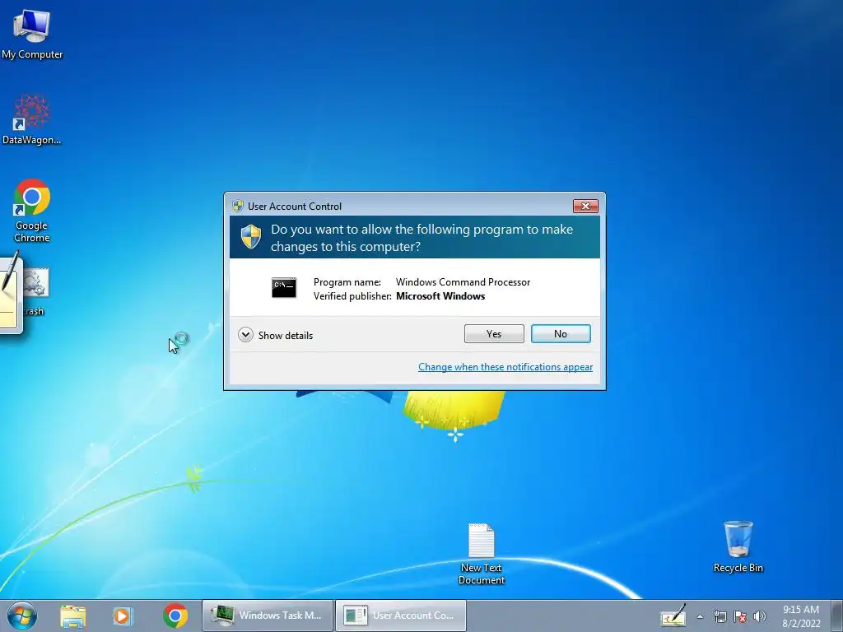Click the Windows Command Processor program name
The width and height of the screenshot is (843, 632).
point(463,282)
